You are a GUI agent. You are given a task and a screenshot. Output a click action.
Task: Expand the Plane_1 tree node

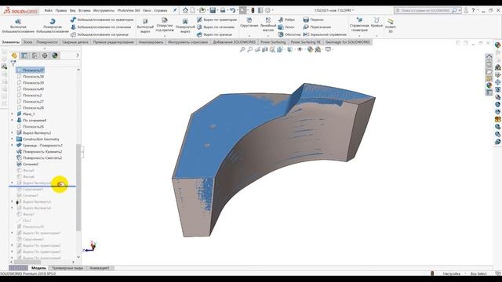point(13,114)
